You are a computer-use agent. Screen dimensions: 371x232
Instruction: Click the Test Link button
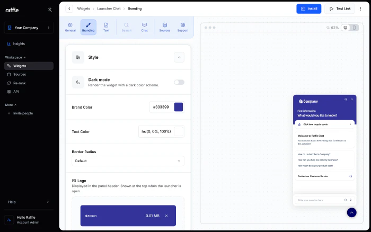click(x=340, y=9)
